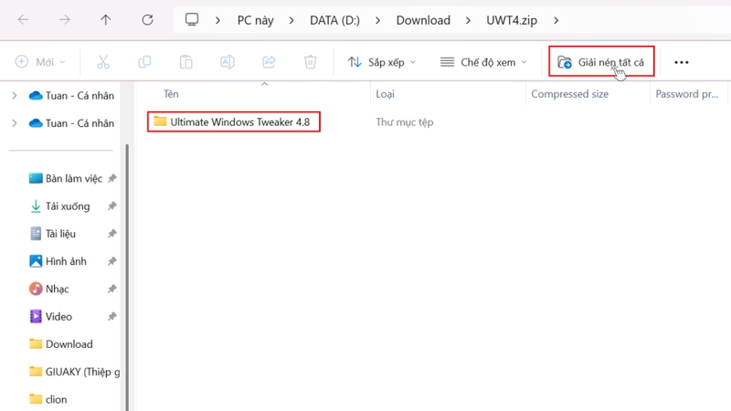
Task: Click the Rename icon in toolbar
Action: (x=228, y=62)
